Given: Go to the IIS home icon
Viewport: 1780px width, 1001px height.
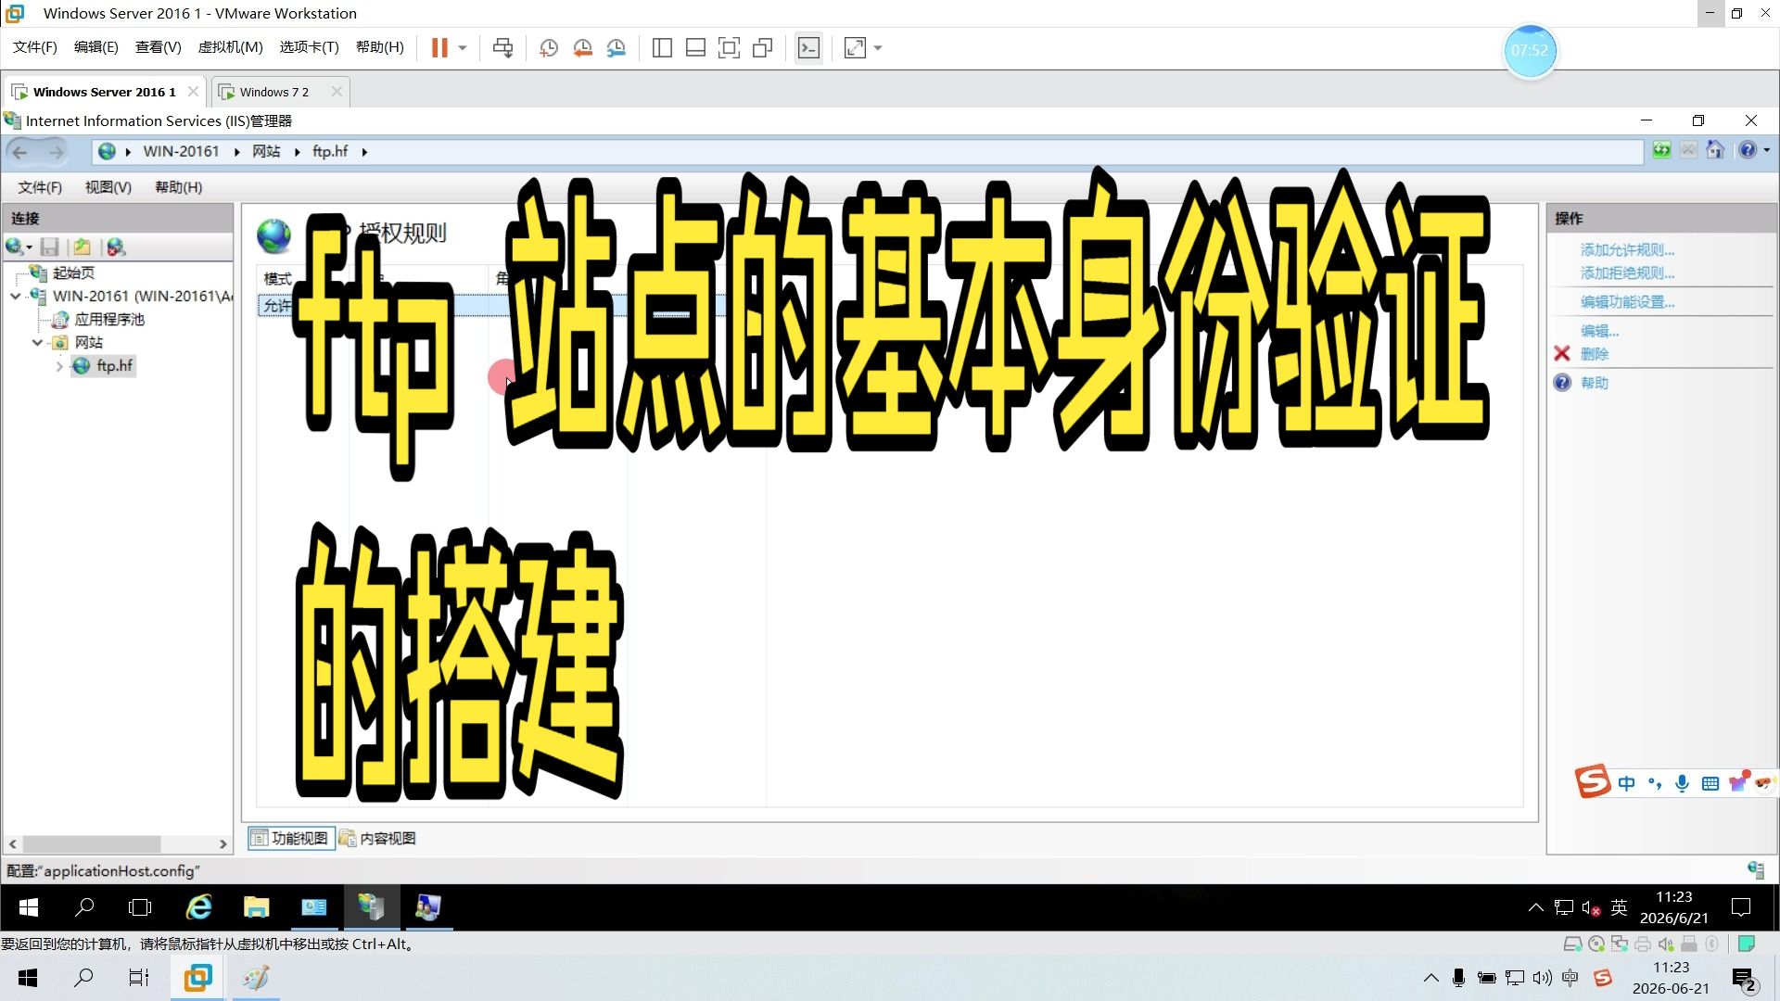Looking at the screenshot, I should [1715, 150].
